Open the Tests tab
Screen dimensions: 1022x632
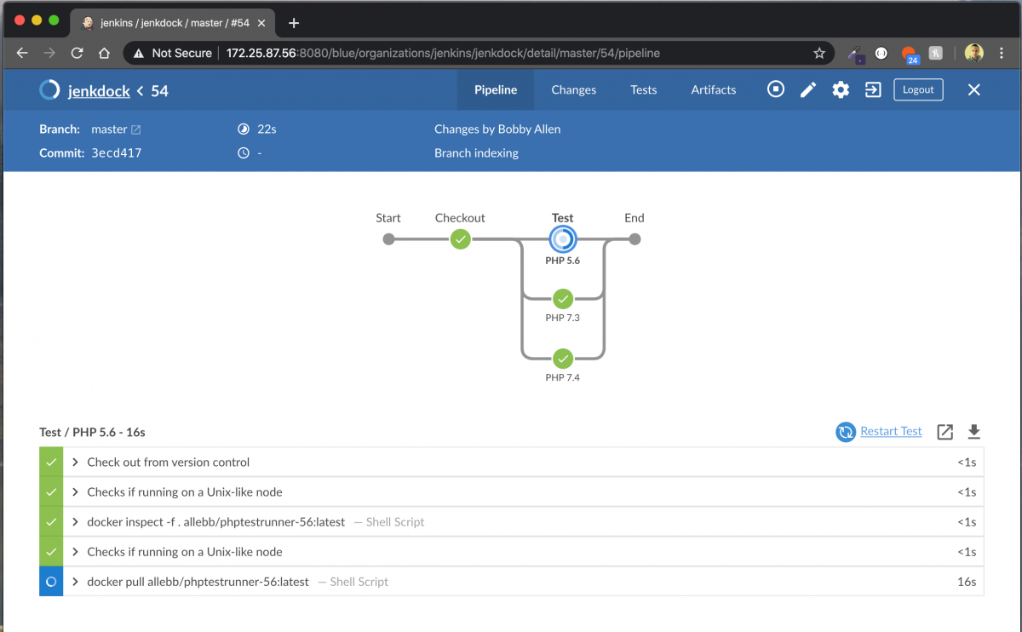[x=643, y=89]
